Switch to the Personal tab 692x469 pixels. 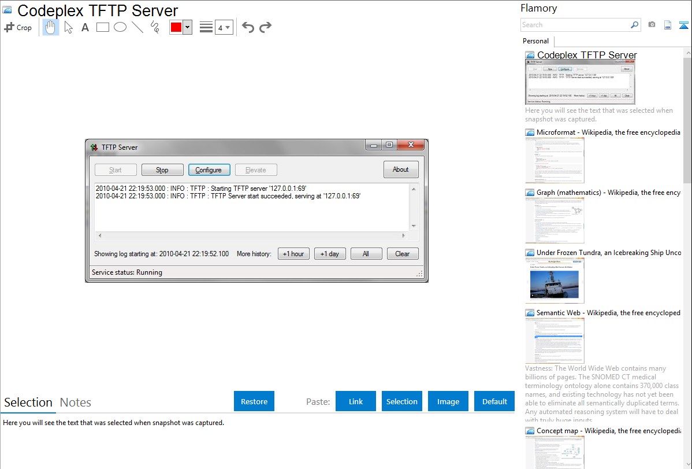536,40
